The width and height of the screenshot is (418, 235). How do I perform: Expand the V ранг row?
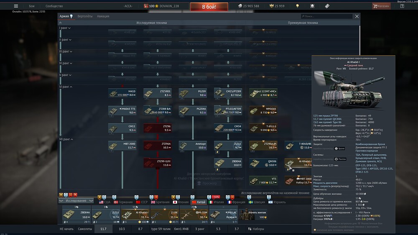pos(65,75)
